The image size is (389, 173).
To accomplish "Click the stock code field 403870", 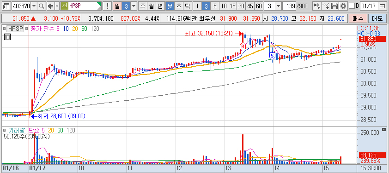I will [21, 6].
